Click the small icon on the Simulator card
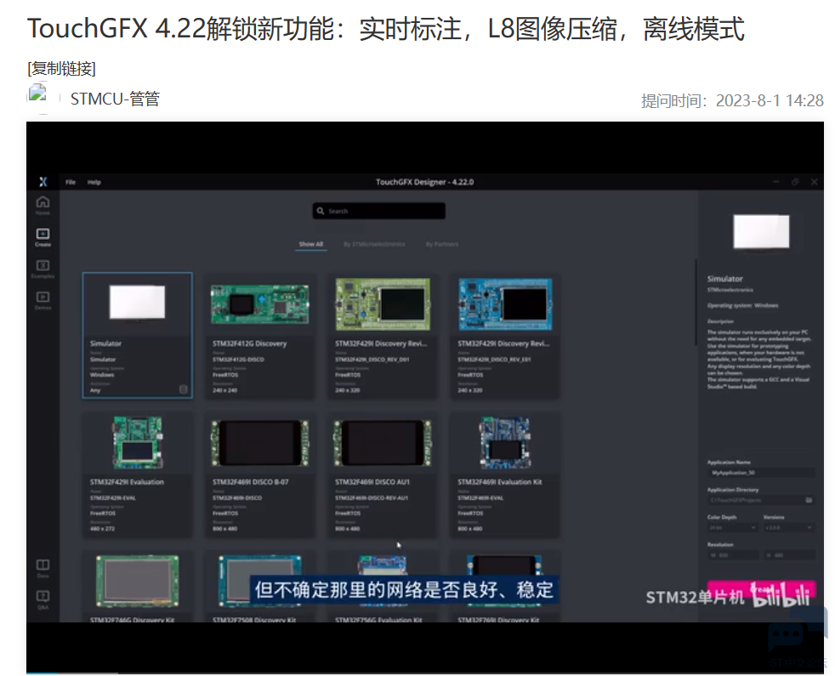The image size is (835, 676). click(183, 389)
